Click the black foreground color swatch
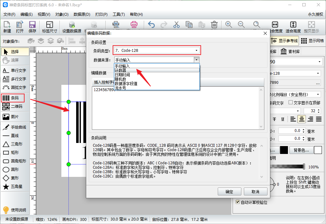This screenshot has width=326, height=224. (x=284, y=150)
